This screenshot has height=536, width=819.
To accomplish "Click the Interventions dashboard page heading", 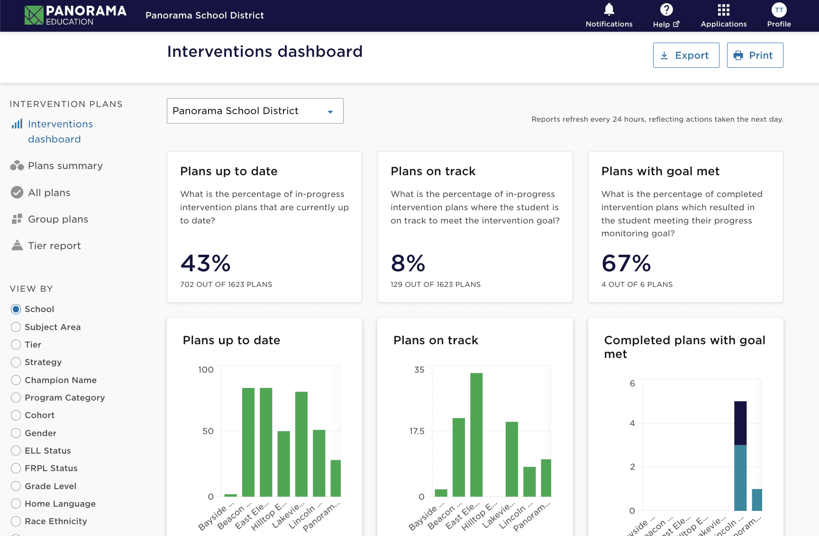I will click(x=265, y=51).
